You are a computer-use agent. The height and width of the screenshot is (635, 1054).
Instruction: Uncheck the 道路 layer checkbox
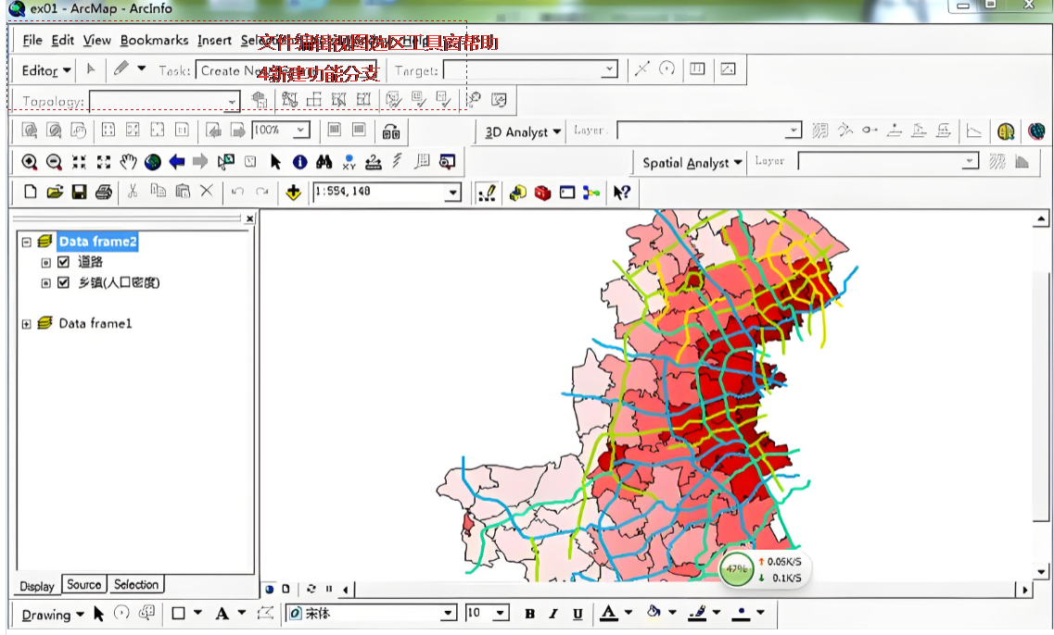coord(63,262)
